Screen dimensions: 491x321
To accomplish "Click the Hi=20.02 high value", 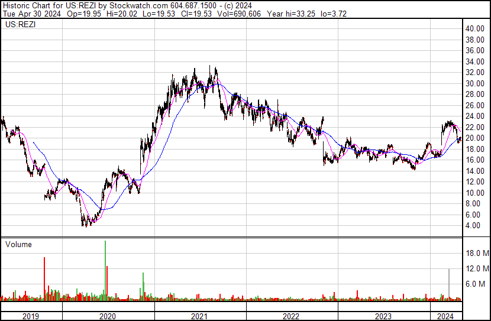I will click(x=122, y=14).
